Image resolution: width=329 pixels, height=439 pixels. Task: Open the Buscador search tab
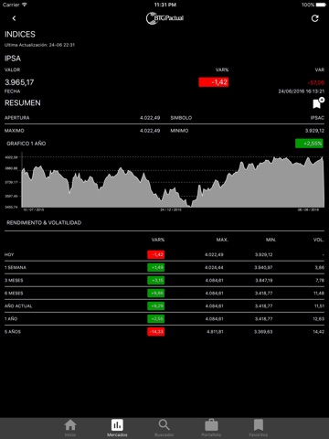[164, 428]
